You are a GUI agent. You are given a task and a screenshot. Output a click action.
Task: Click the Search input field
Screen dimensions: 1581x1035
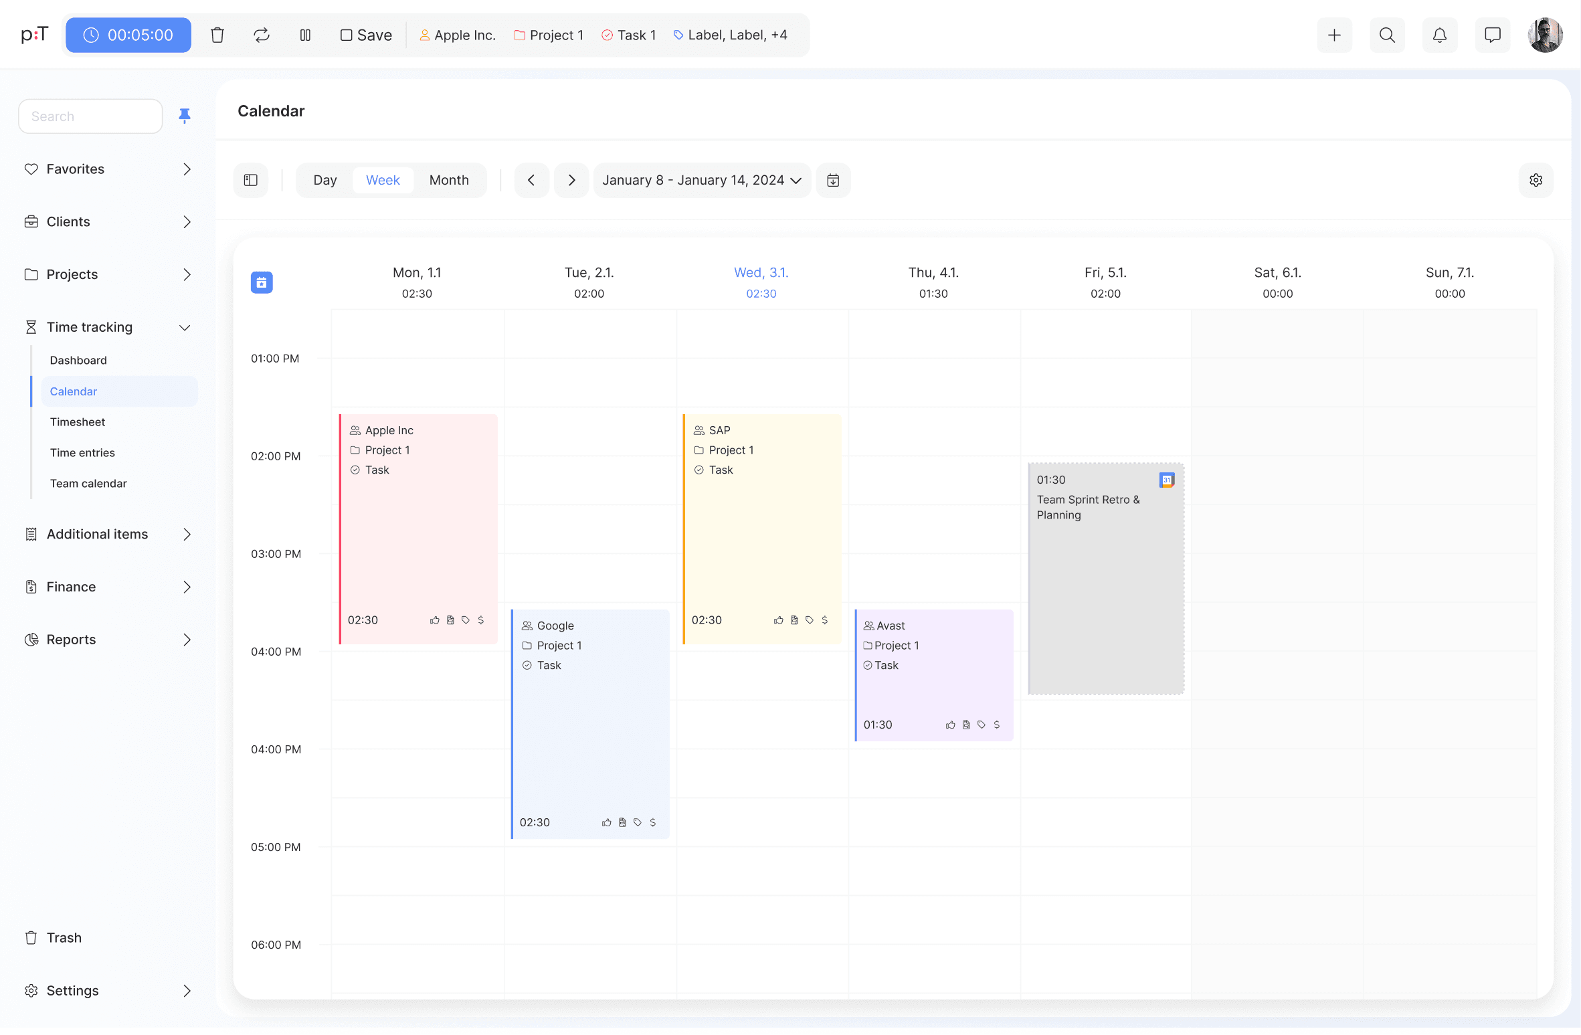click(x=90, y=116)
